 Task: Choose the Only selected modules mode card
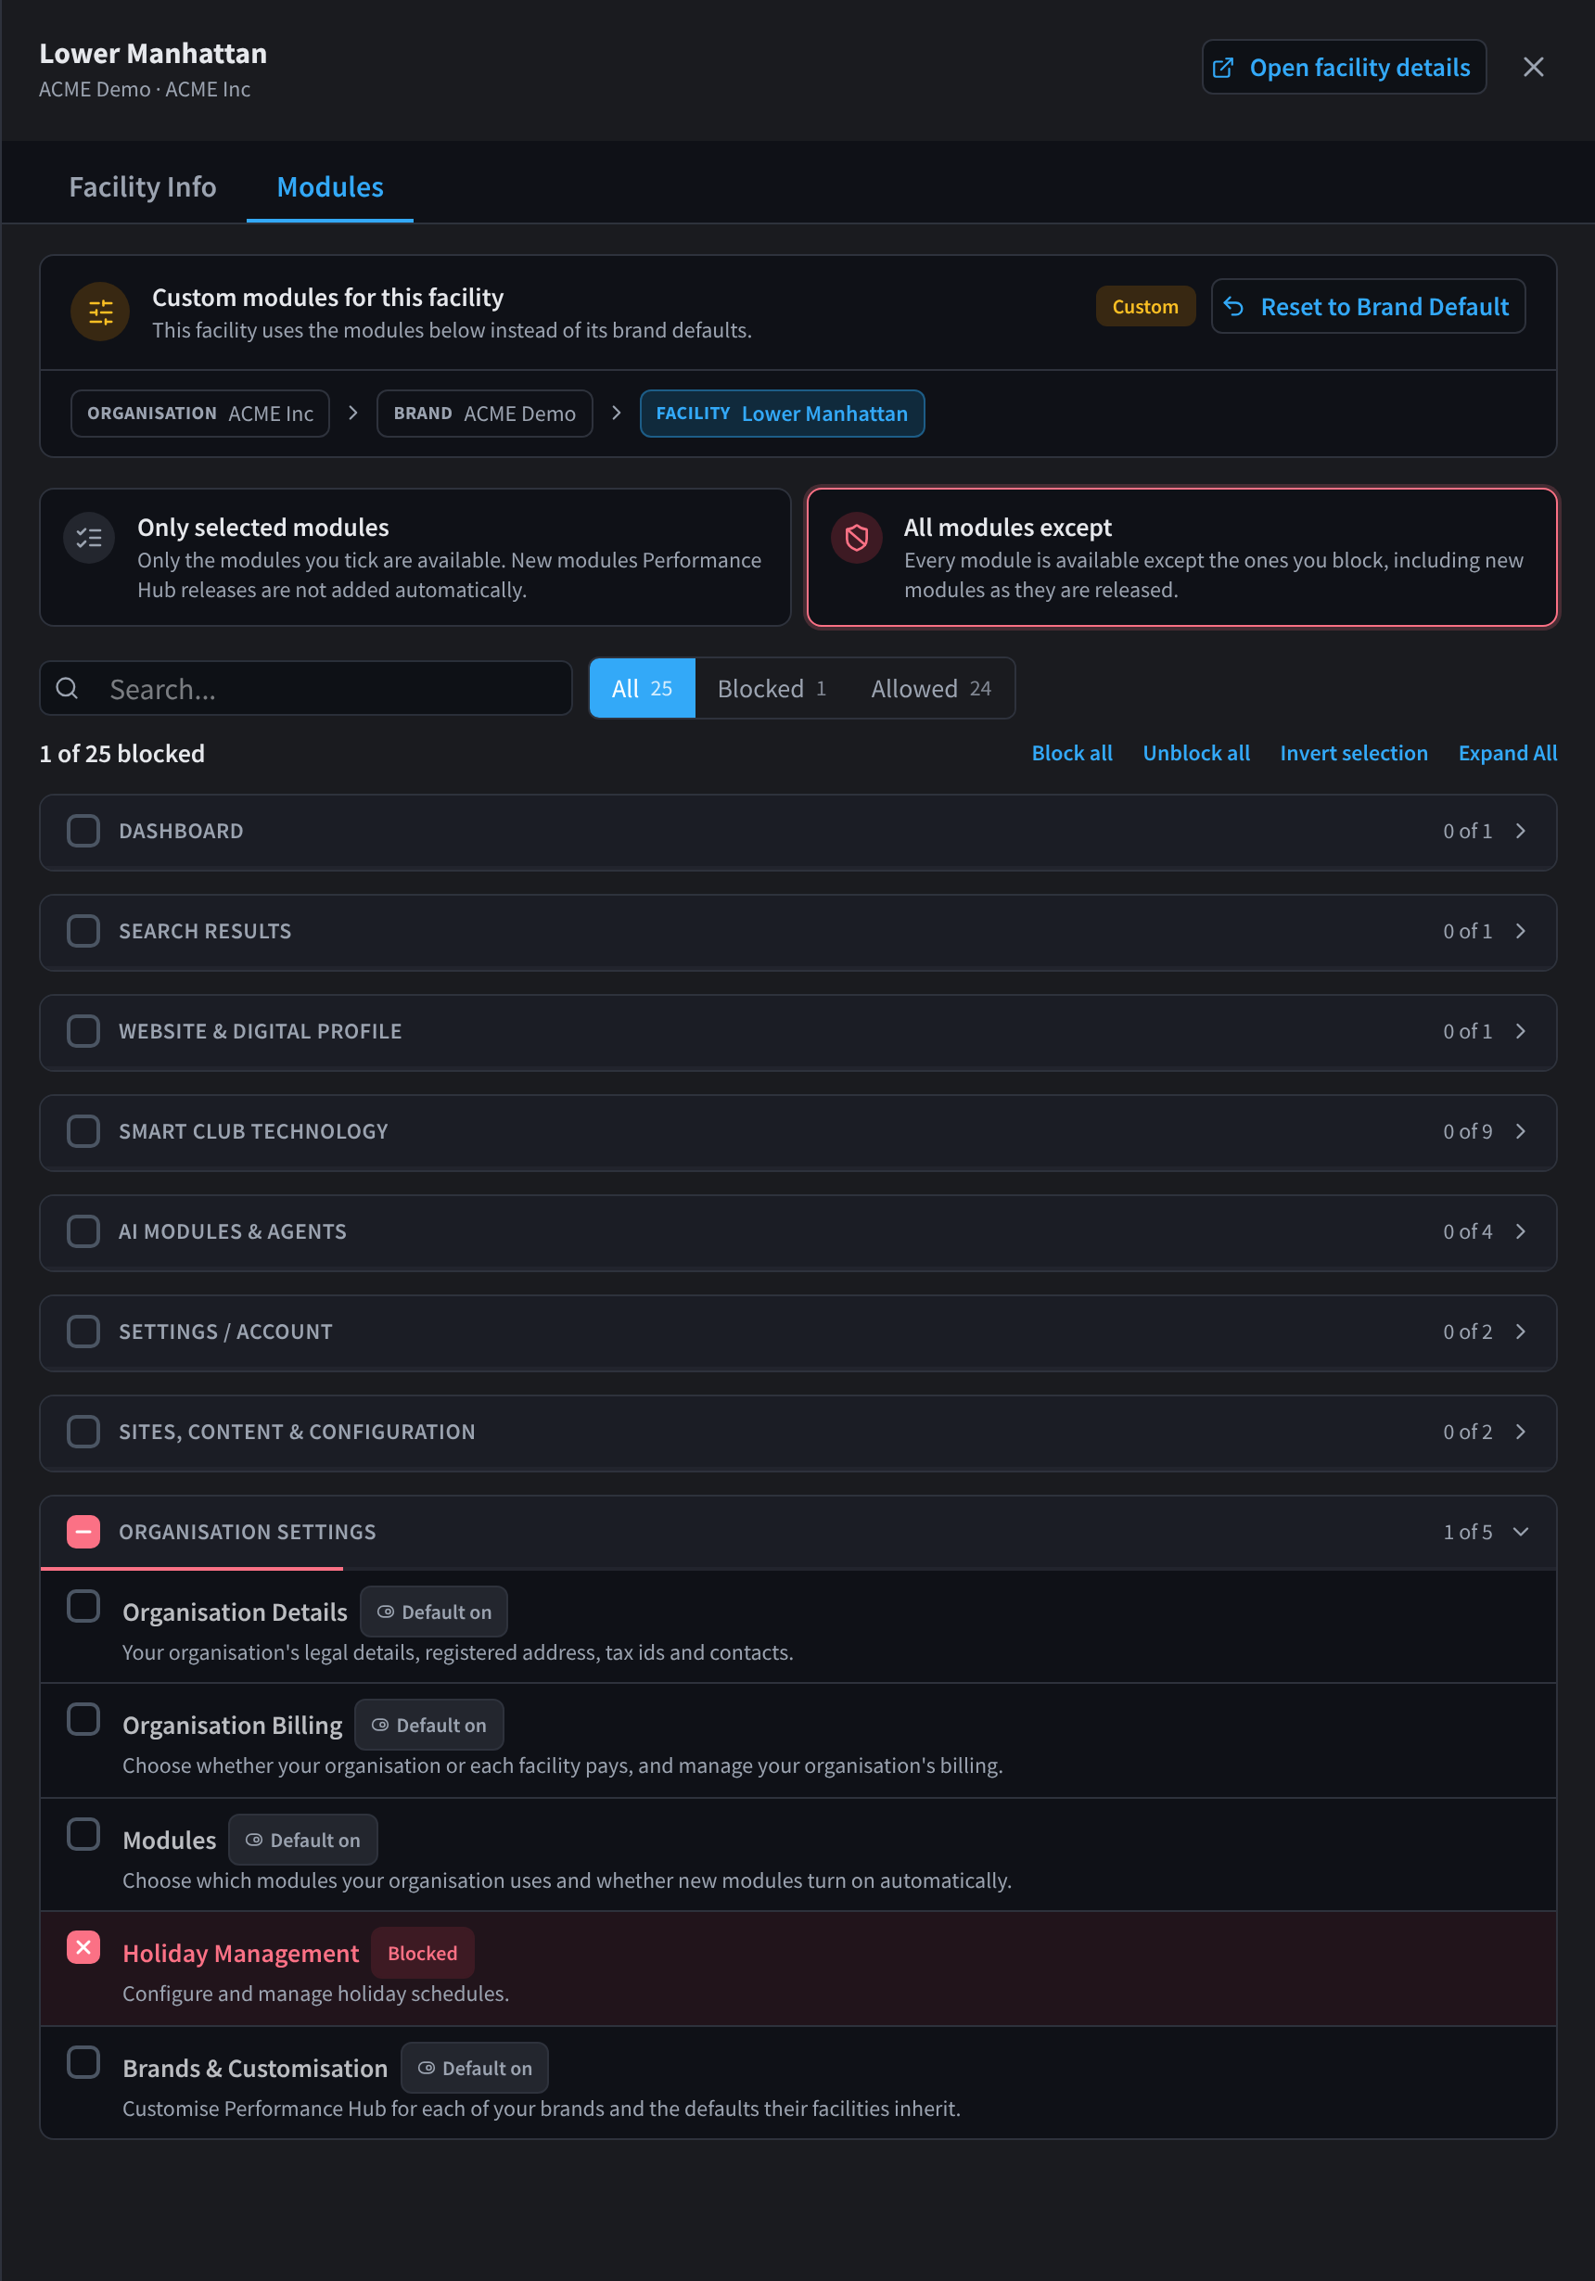point(415,557)
